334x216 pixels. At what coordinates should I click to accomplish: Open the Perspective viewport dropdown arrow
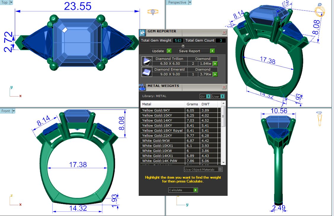190,2
